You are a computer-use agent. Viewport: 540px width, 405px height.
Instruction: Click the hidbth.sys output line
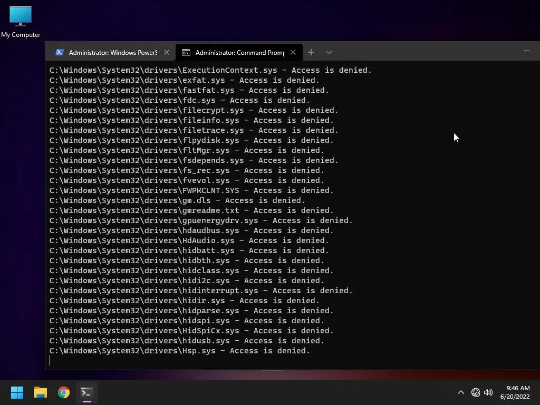187,261
